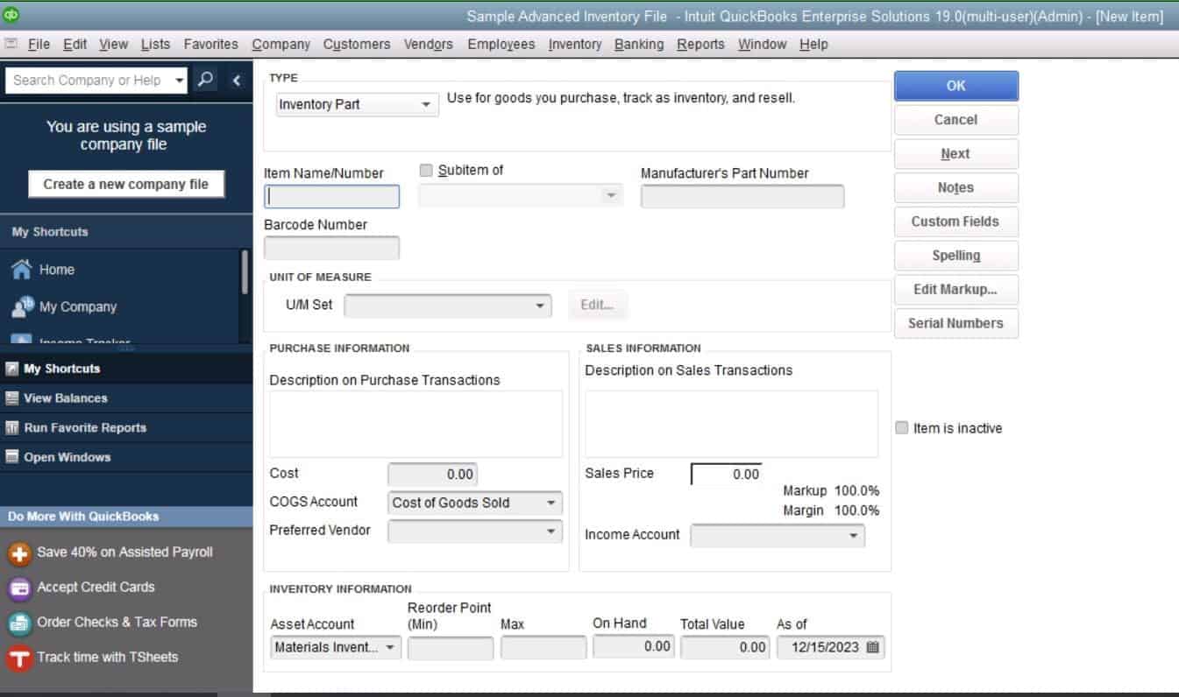Click the Total Value field
This screenshot has width=1179, height=697.
725,648
